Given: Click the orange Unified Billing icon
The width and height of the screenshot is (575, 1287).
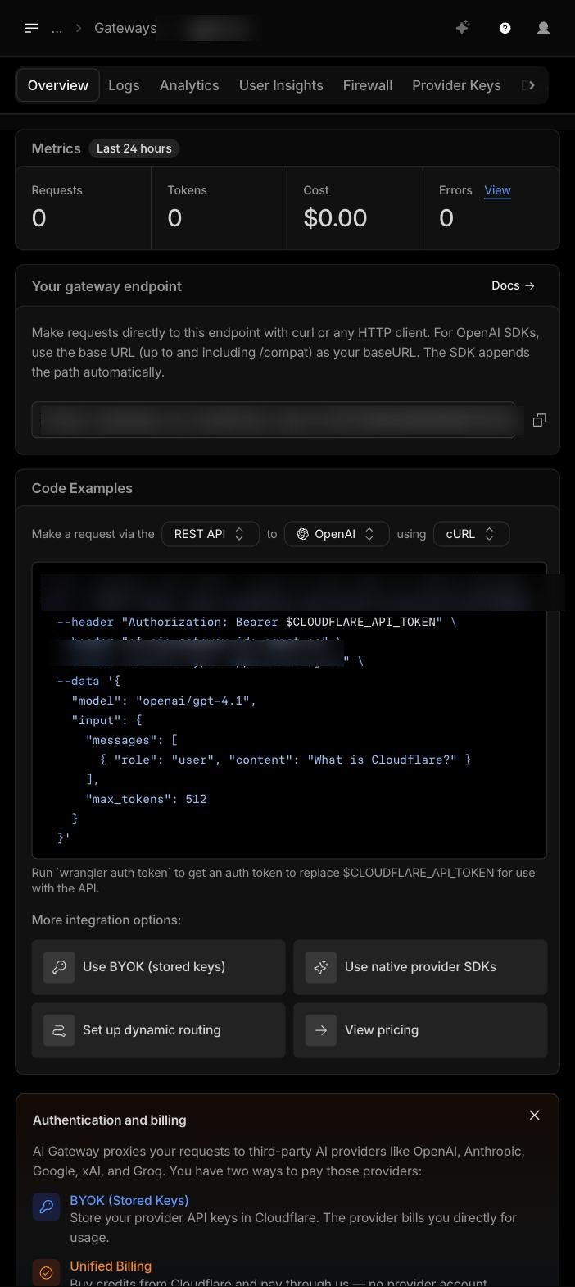Looking at the screenshot, I should pyautogui.click(x=47, y=1273).
